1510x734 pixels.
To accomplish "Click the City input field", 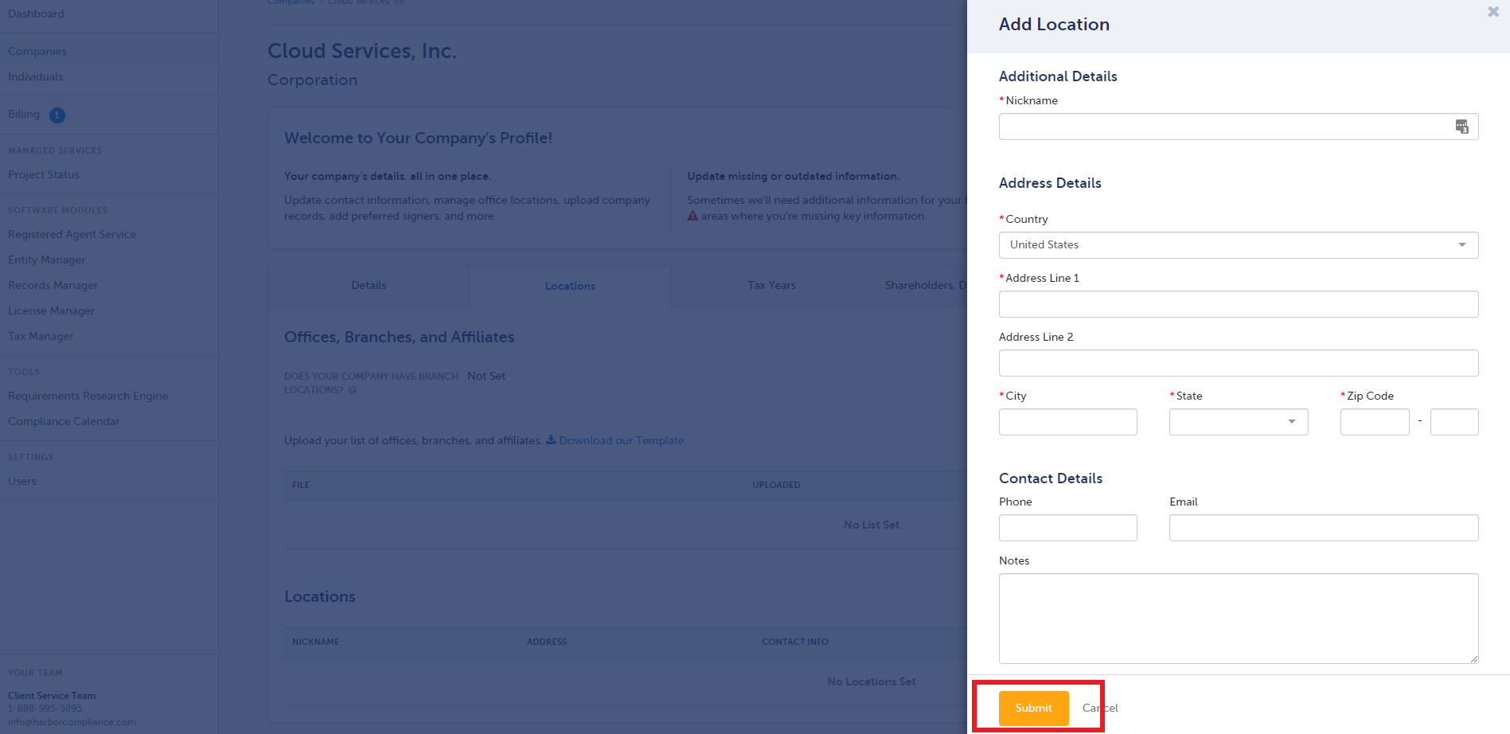I will 1068,422.
